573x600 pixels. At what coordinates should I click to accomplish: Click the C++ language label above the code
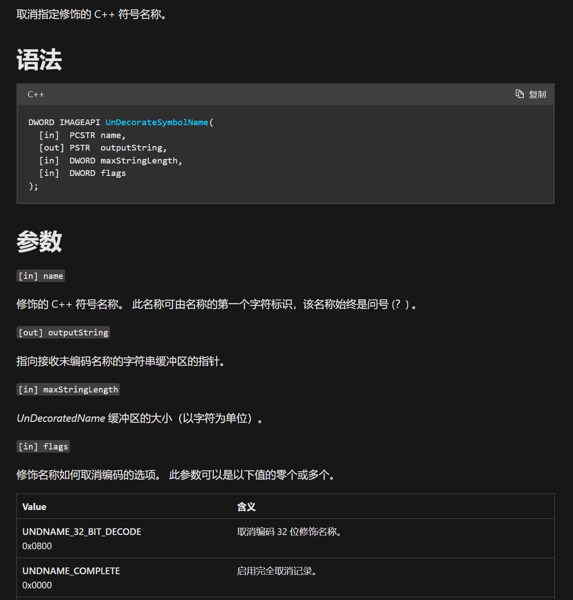click(x=36, y=94)
